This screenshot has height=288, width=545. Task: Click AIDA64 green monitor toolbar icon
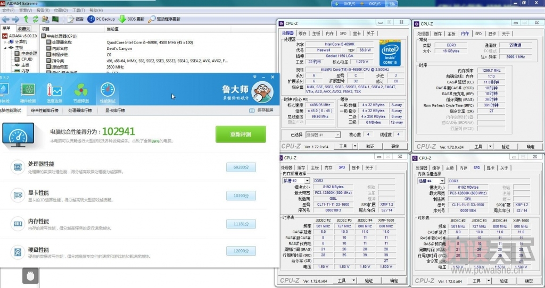pos(55,19)
